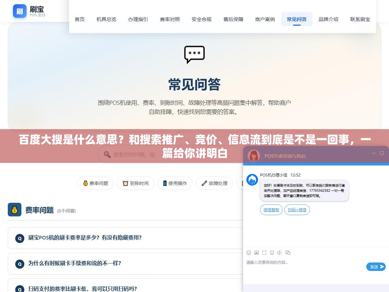Expand question 为什么有时候刷卡手续费和说的不一样
This screenshot has height=292, width=389.
pos(126,263)
